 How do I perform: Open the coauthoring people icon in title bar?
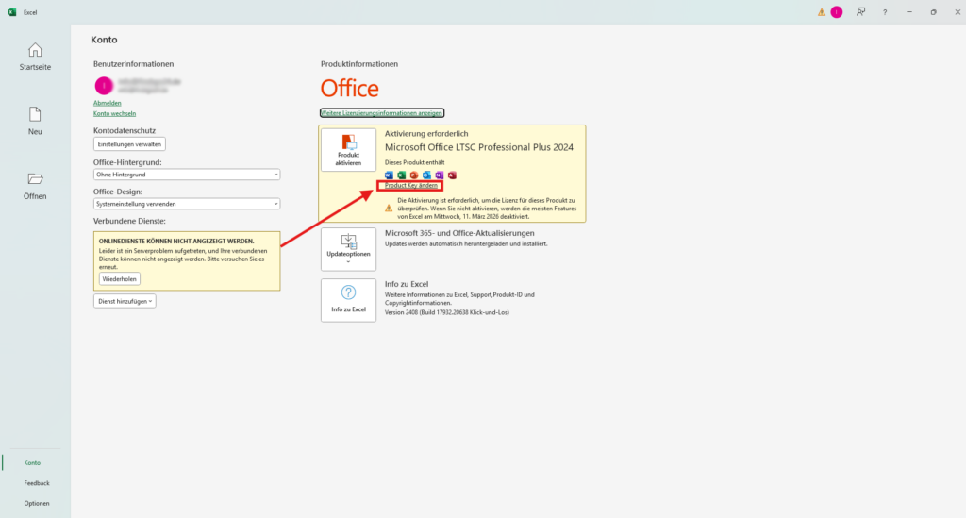(x=859, y=12)
